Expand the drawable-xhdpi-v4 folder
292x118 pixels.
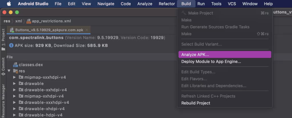(14, 109)
